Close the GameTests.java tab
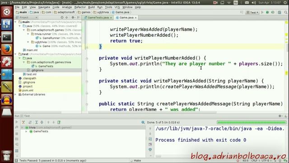Screen dimensions: 289x163 (111, 18)
